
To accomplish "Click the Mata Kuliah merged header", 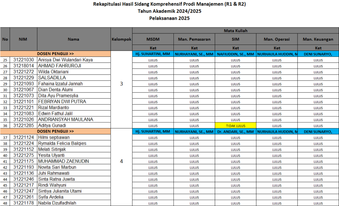I will pyautogui.click(x=235, y=31).
